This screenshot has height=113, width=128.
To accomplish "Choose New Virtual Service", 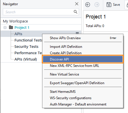I will [x=83, y=74].
